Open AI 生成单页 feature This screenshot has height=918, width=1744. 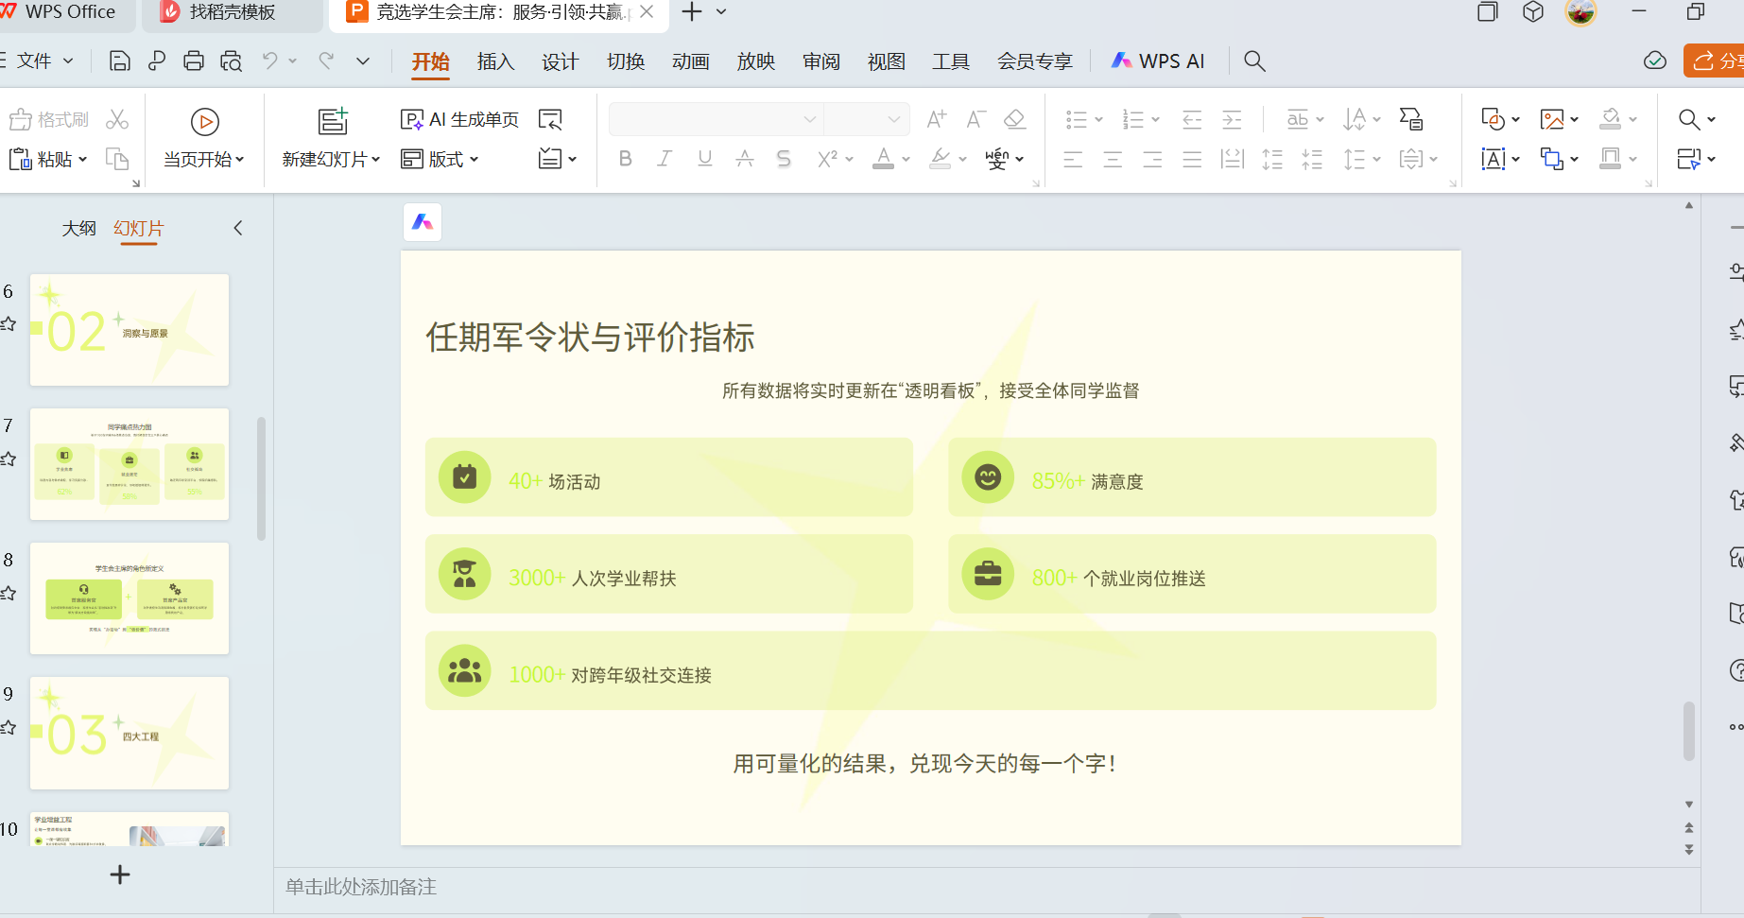[460, 119]
